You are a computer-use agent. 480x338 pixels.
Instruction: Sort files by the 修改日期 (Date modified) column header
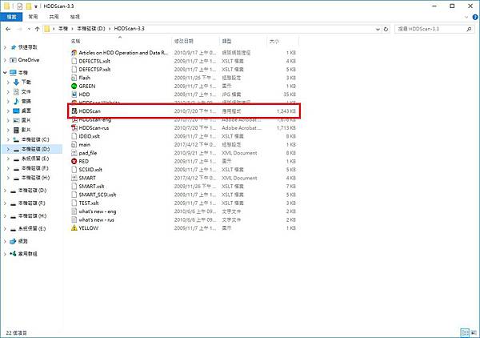196,41
